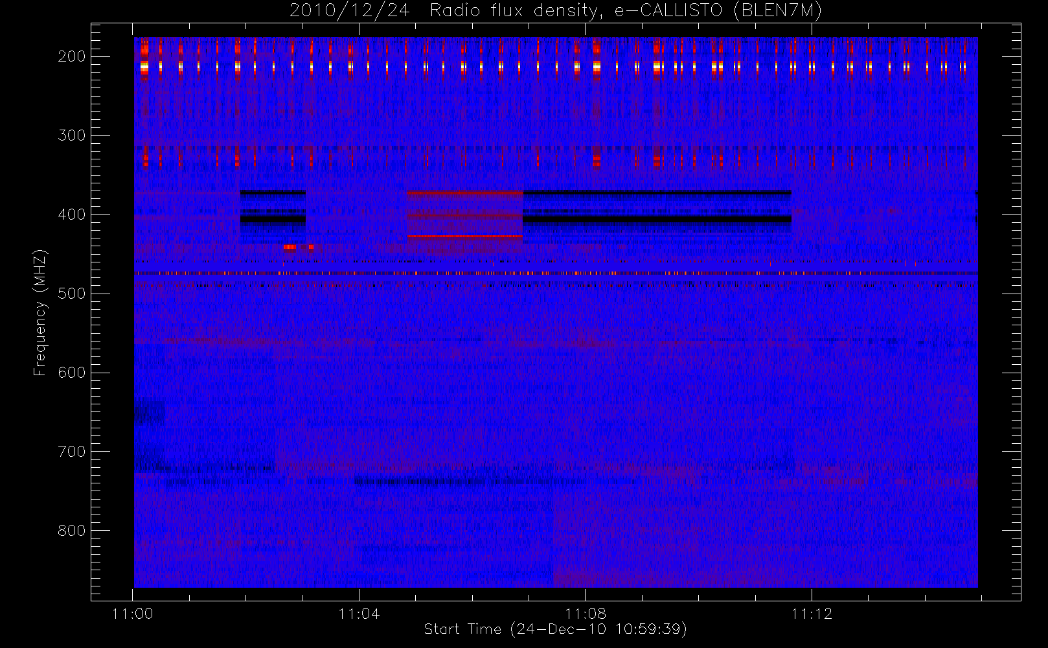The height and width of the screenshot is (648, 1048).
Task: Click the 600 frequency tick label
Action: pyautogui.click(x=72, y=373)
